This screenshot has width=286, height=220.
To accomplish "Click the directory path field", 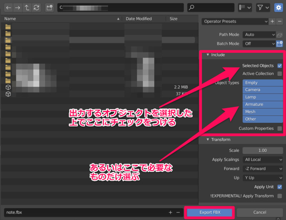I will pos(120,8).
